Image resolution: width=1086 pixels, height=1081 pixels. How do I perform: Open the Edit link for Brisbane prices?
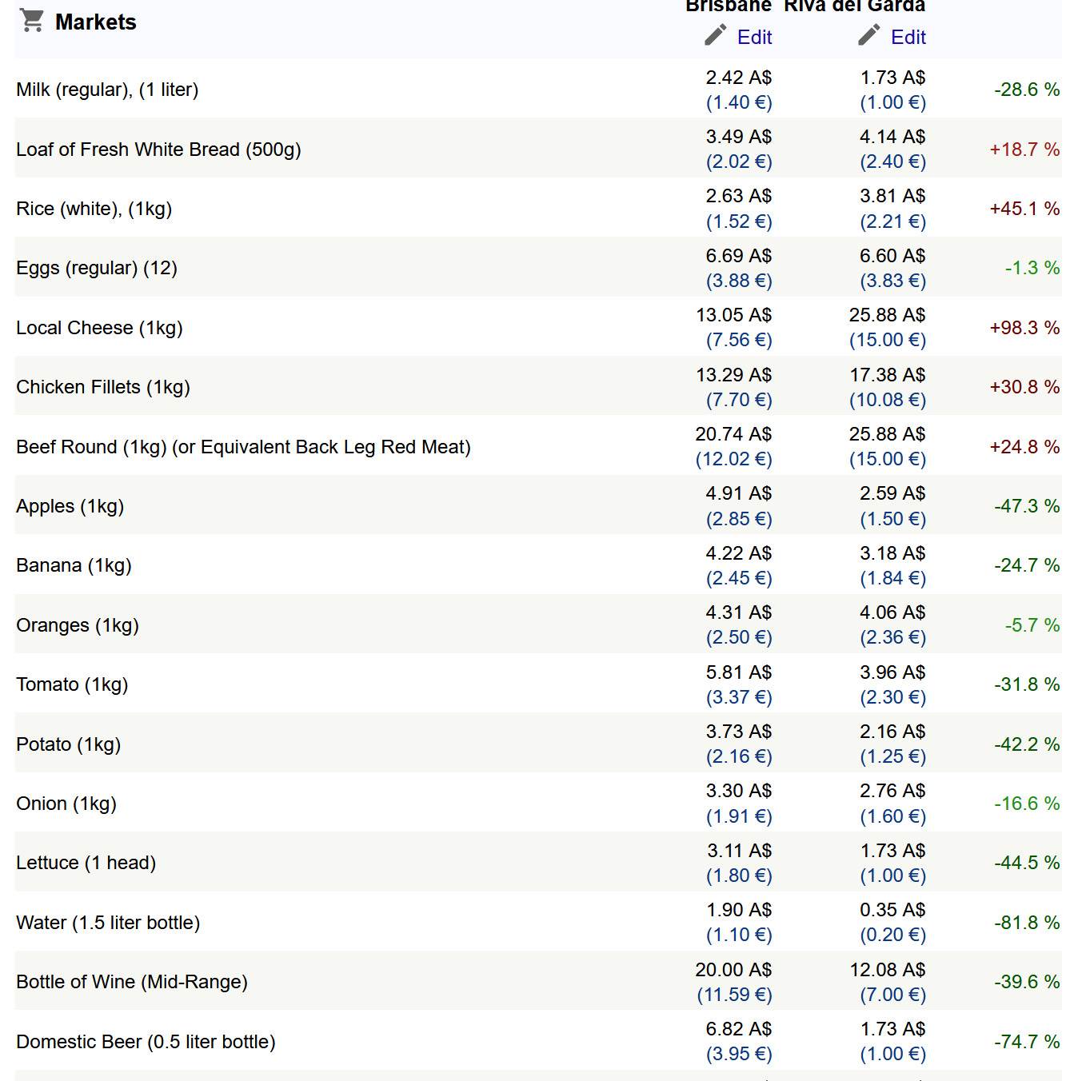tap(754, 38)
